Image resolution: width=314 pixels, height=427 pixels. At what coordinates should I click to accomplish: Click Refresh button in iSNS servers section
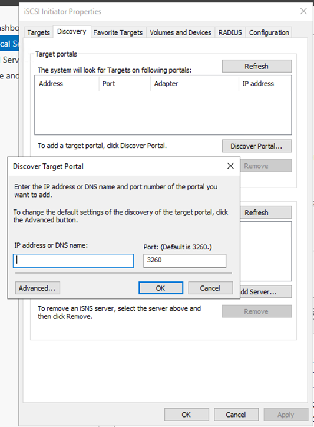(266, 212)
